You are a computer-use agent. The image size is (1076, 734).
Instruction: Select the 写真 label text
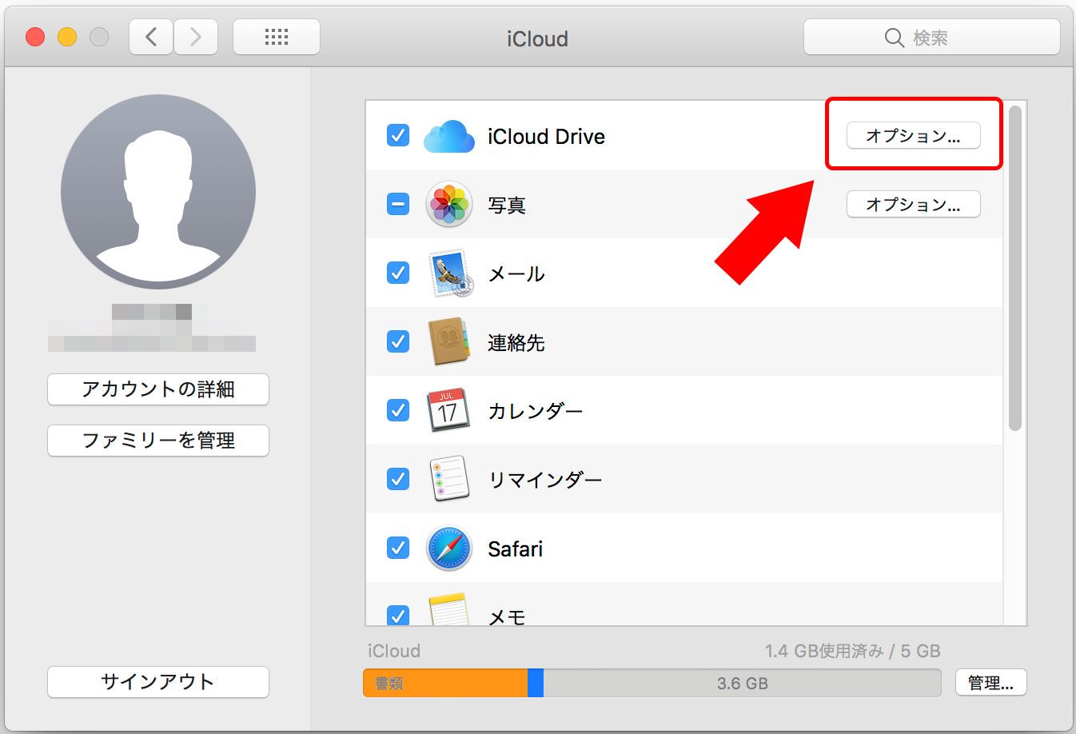[x=507, y=205]
